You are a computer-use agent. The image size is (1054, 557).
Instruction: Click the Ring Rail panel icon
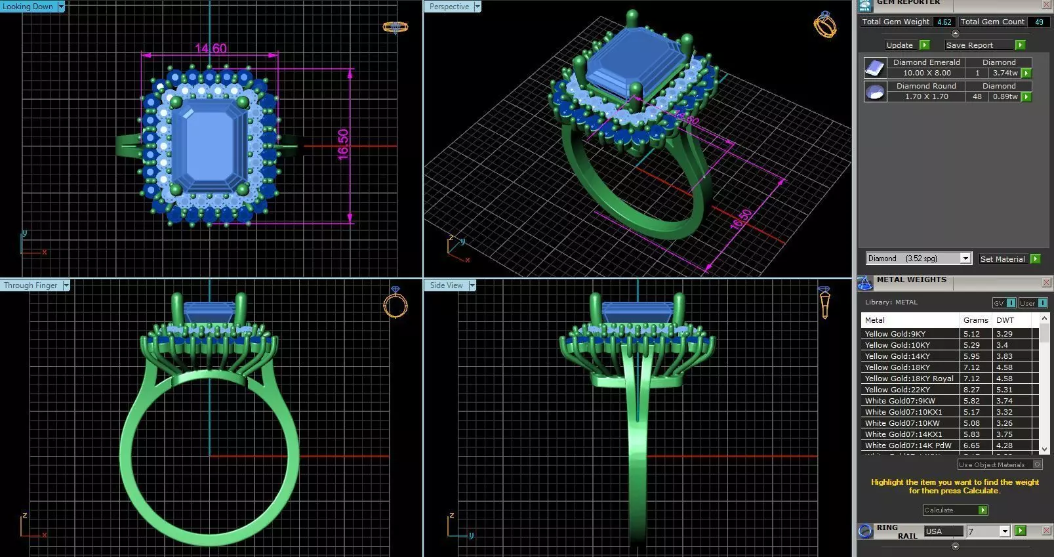click(865, 531)
